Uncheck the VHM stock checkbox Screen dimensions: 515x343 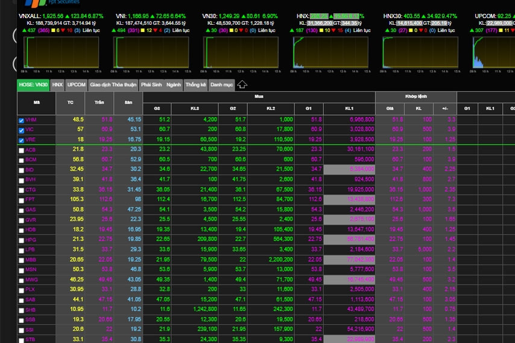click(22, 121)
